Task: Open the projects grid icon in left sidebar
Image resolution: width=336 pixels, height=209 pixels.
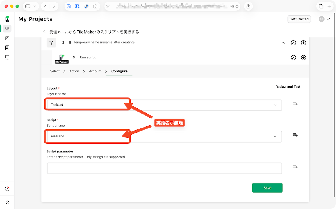Action: [7, 29]
